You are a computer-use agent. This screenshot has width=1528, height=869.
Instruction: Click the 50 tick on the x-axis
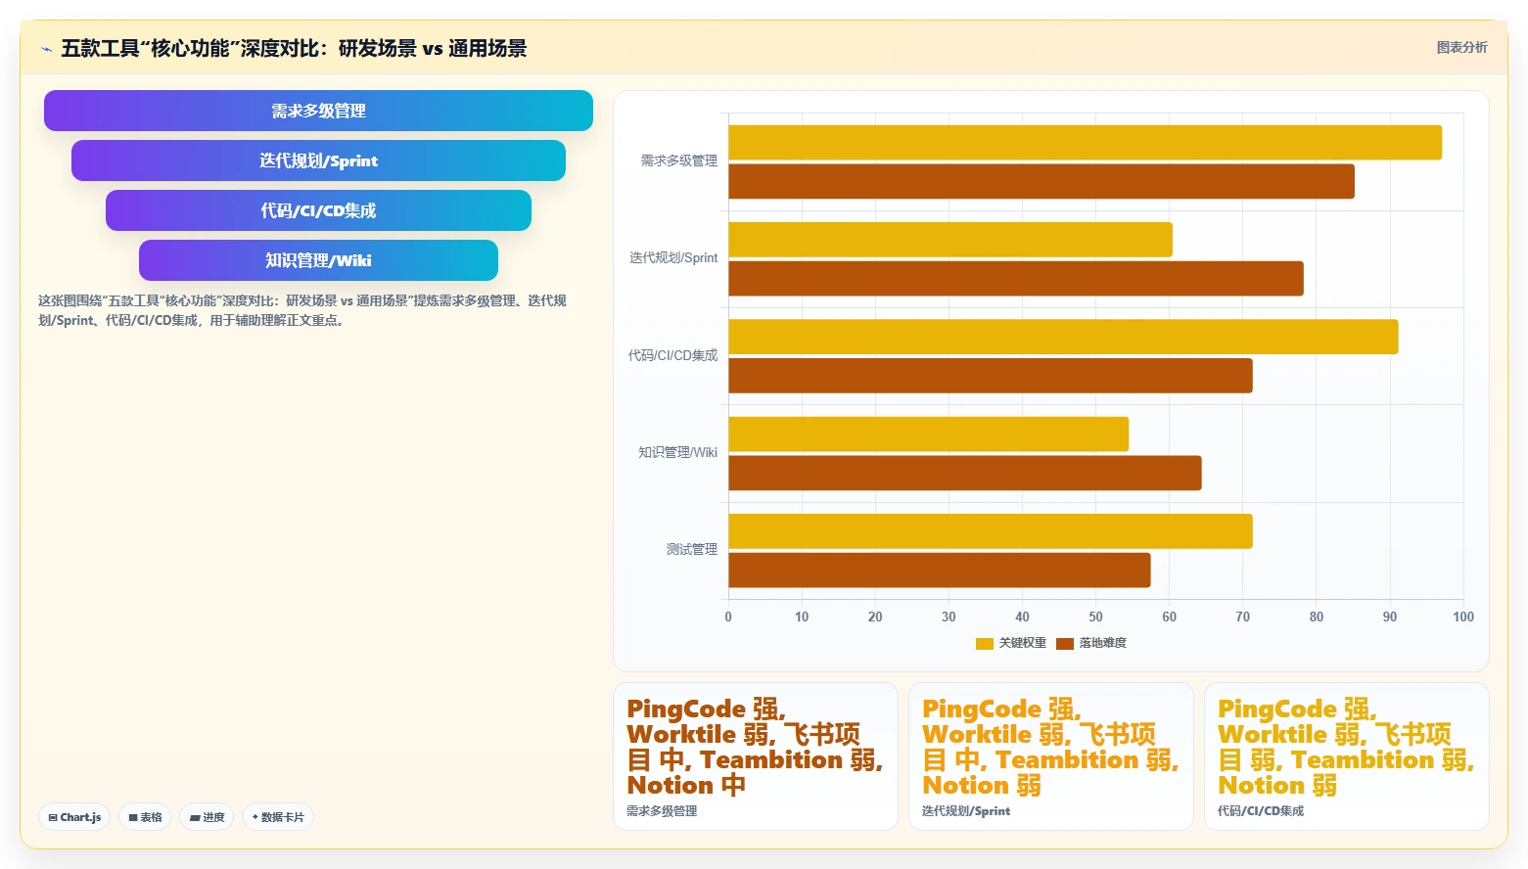(1095, 617)
